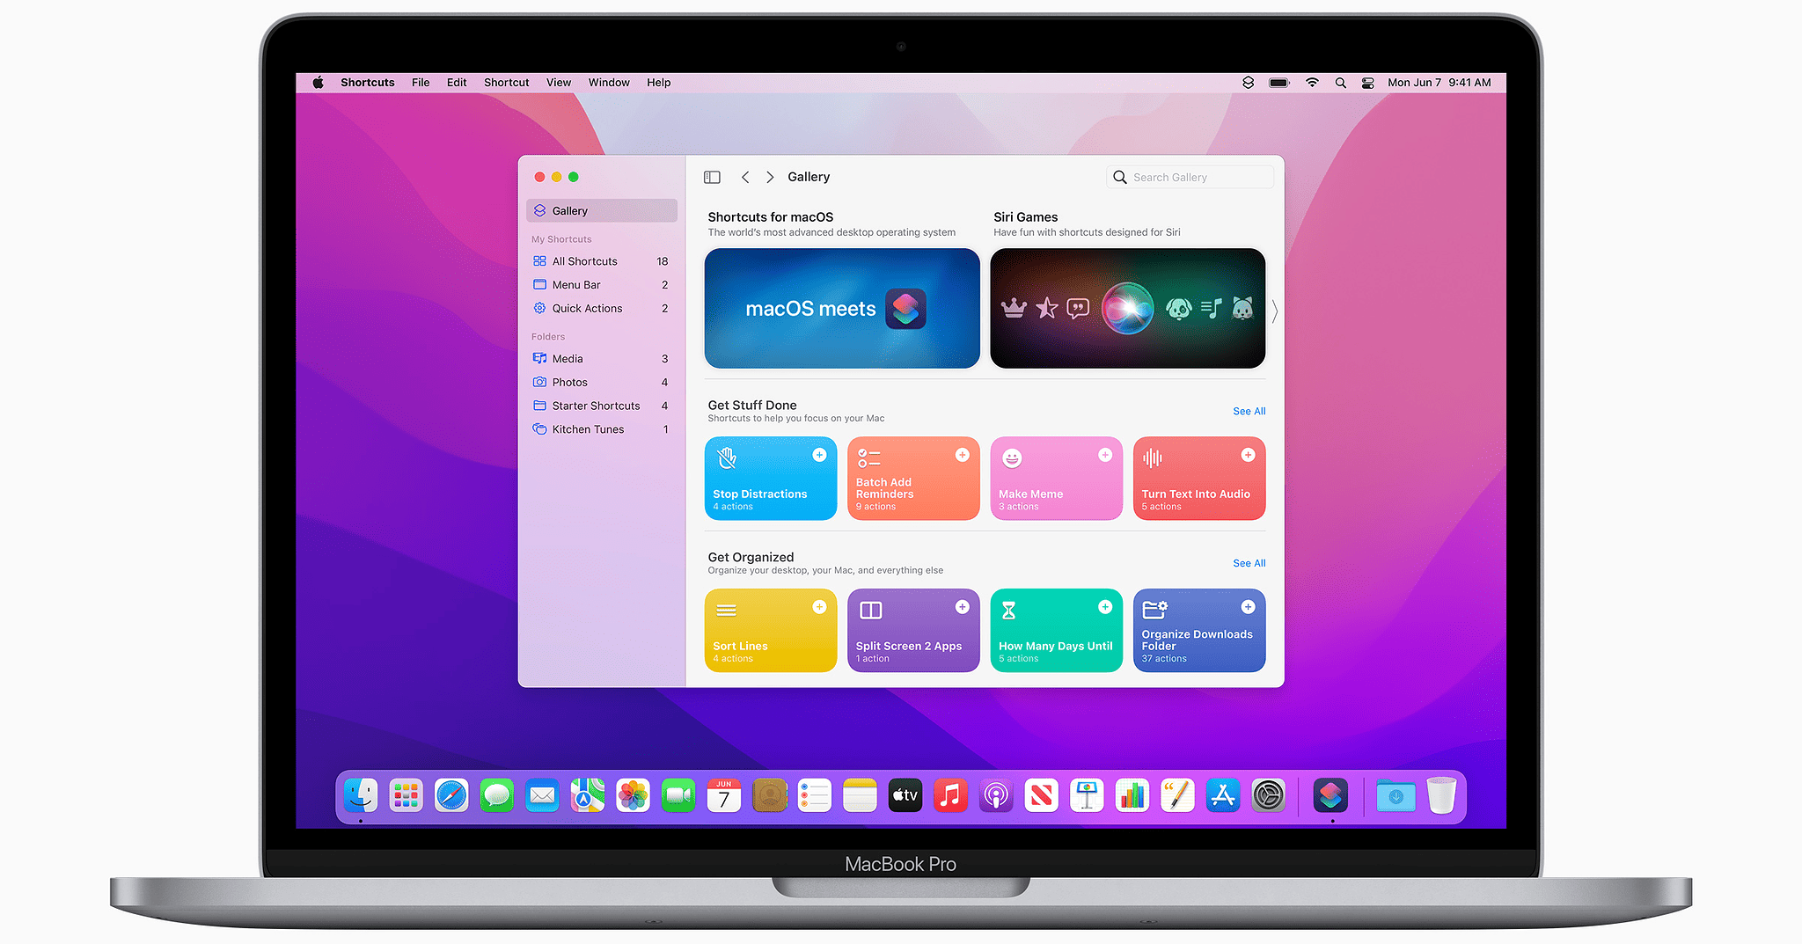Open Control Center in the menu bar
Image resolution: width=1802 pixels, height=944 pixels.
[1367, 83]
